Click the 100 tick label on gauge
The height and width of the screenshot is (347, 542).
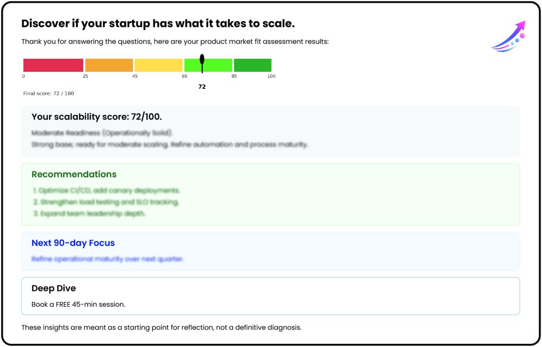(272, 76)
